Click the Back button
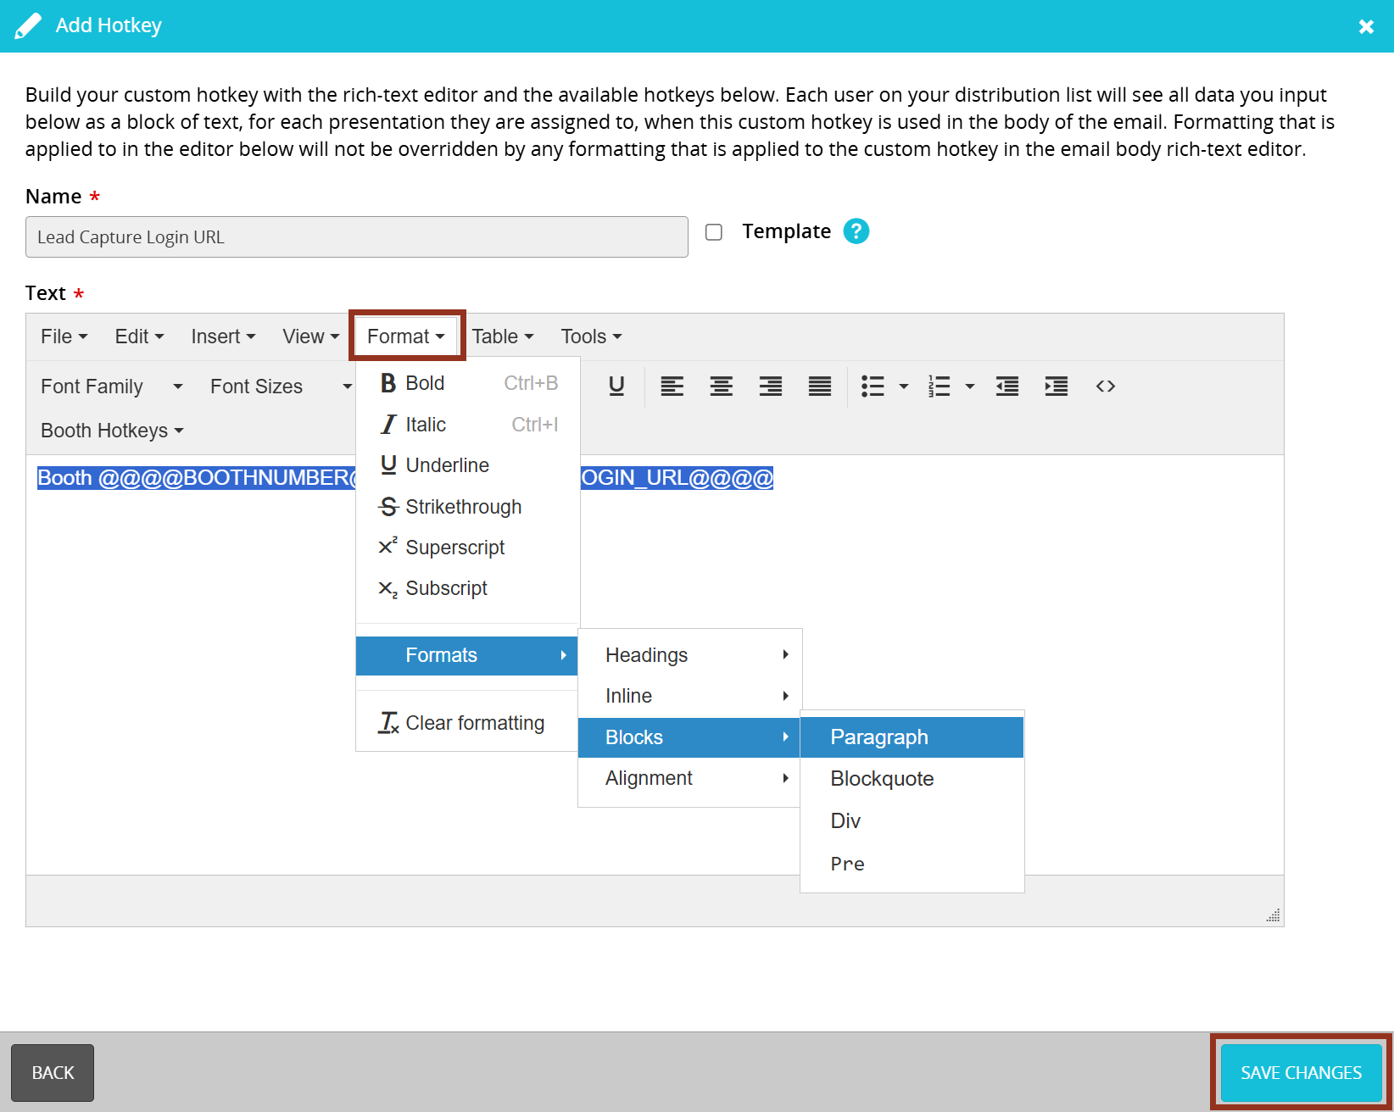1394x1112 pixels. tap(52, 1072)
